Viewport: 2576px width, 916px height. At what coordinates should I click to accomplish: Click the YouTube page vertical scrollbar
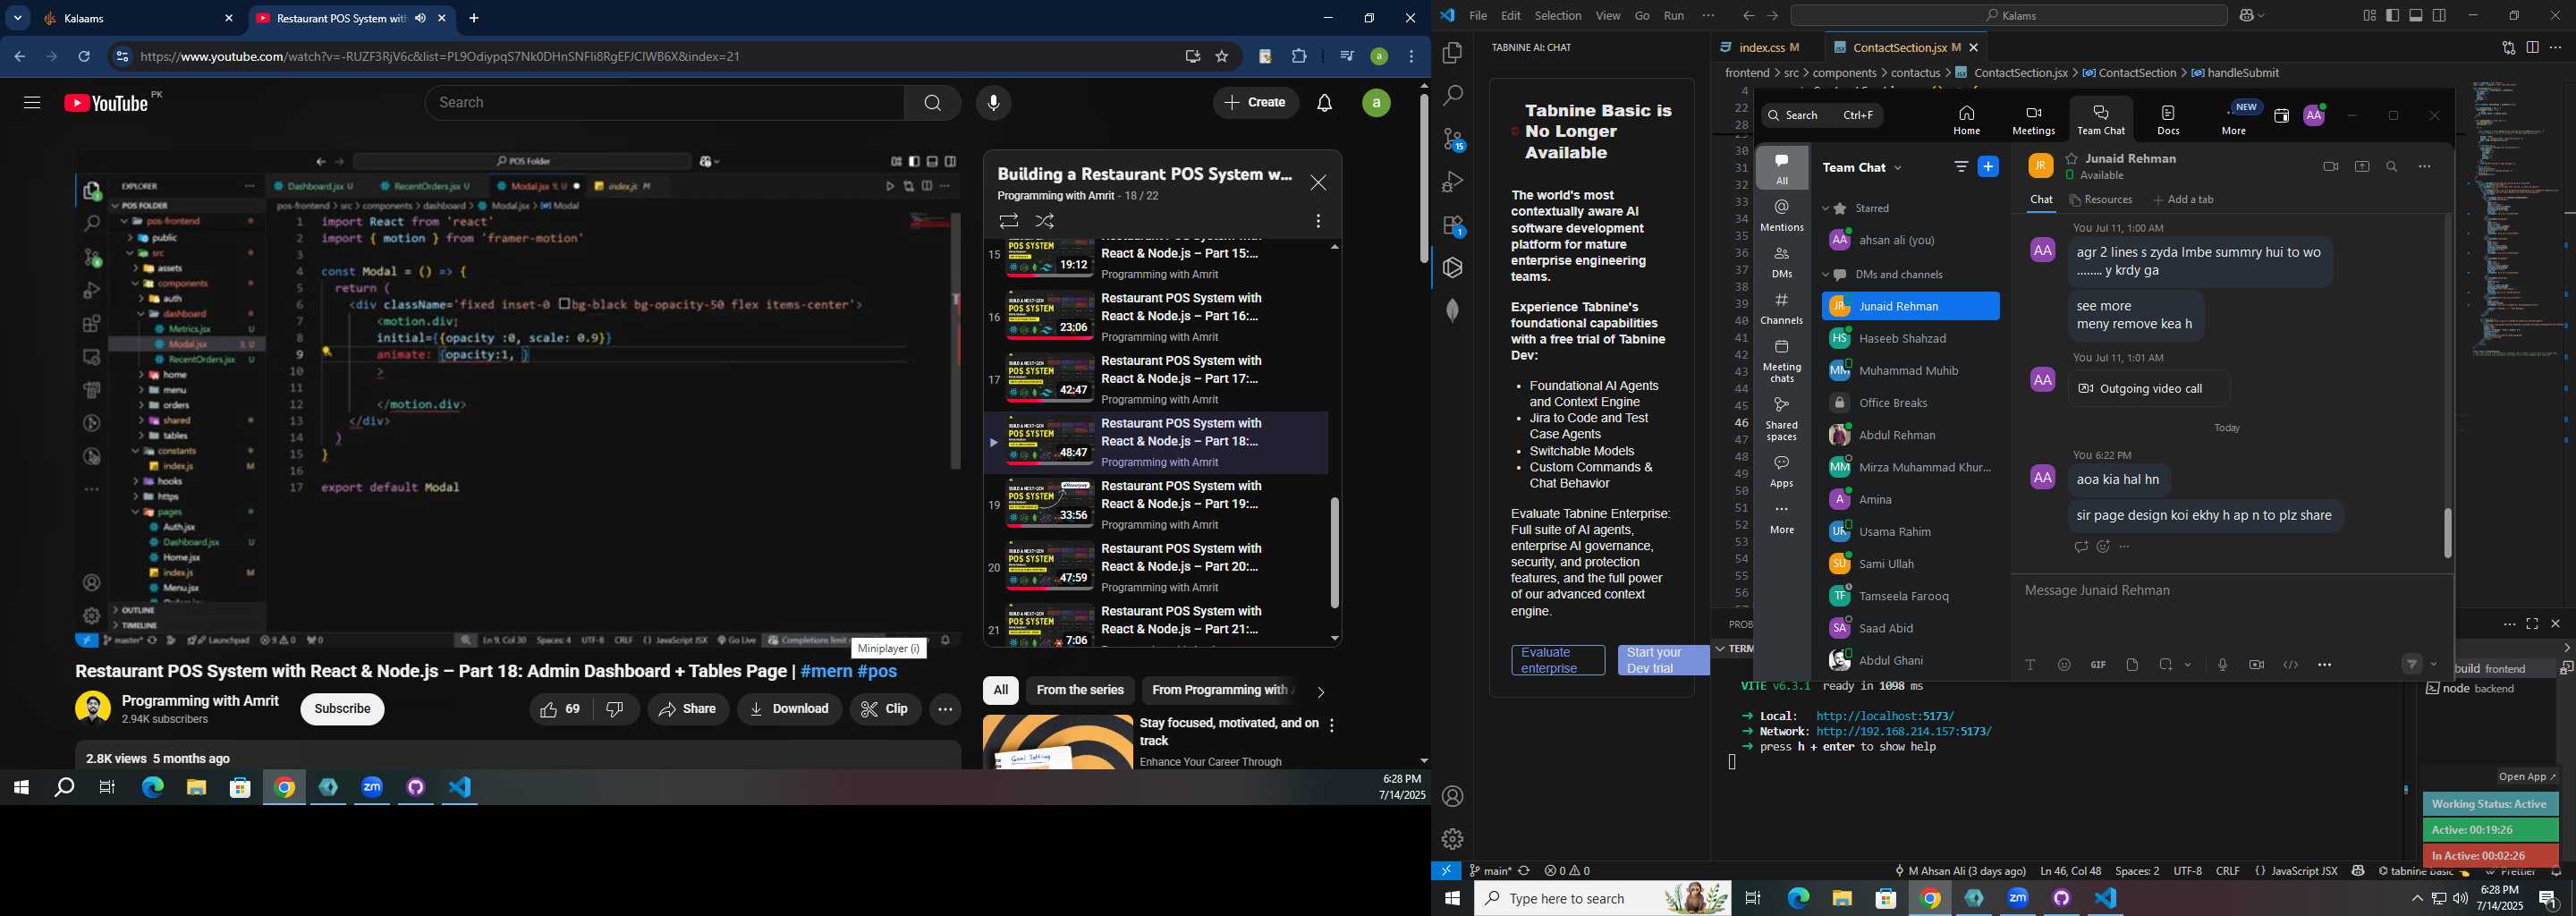point(1423,178)
